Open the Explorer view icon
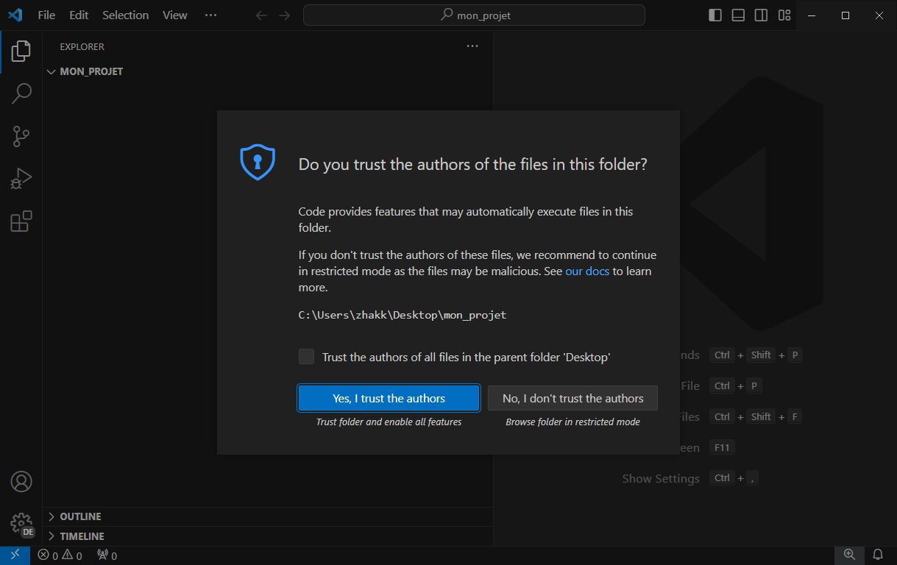The width and height of the screenshot is (897, 565). (21, 51)
